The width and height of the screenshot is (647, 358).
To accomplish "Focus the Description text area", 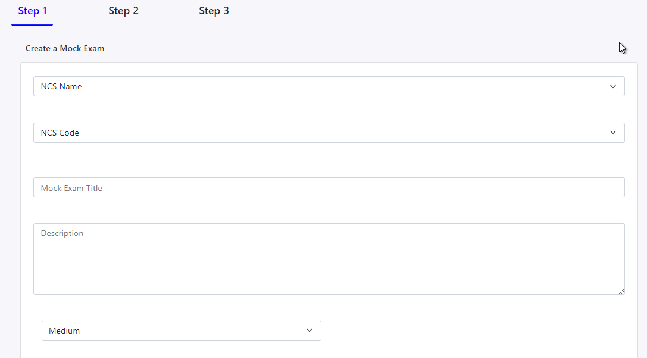I will point(329,259).
